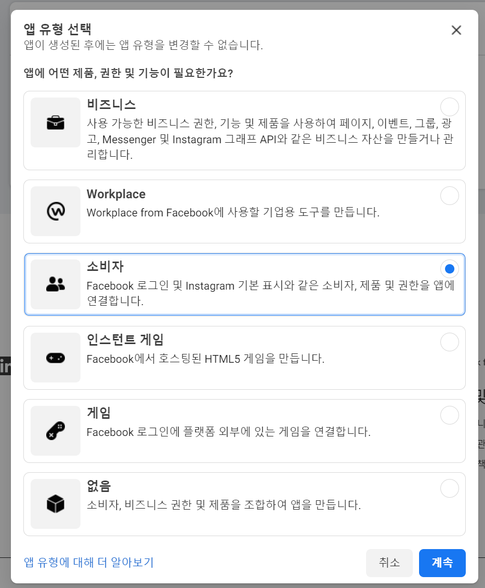The width and height of the screenshot is (485, 588).
Task: Click the 비즈니스 card title
Action: (x=111, y=104)
